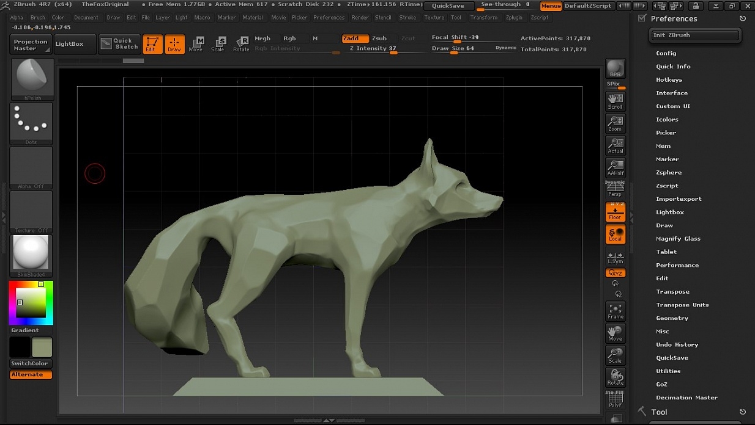
Task: Click the Actual size icon
Action: pyautogui.click(x=615, y=145)
